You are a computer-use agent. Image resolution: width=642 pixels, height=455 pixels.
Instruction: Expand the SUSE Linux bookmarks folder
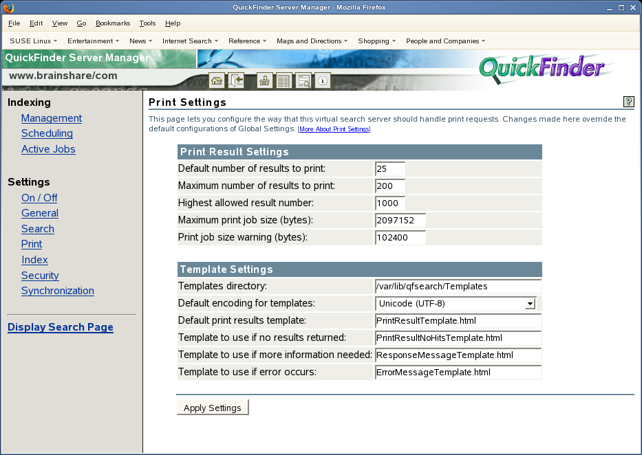pos(34,41)
